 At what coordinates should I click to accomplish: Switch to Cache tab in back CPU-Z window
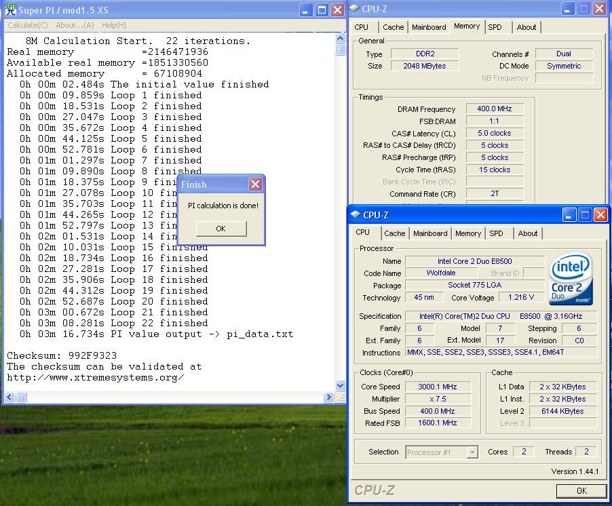tap(393, 27)
